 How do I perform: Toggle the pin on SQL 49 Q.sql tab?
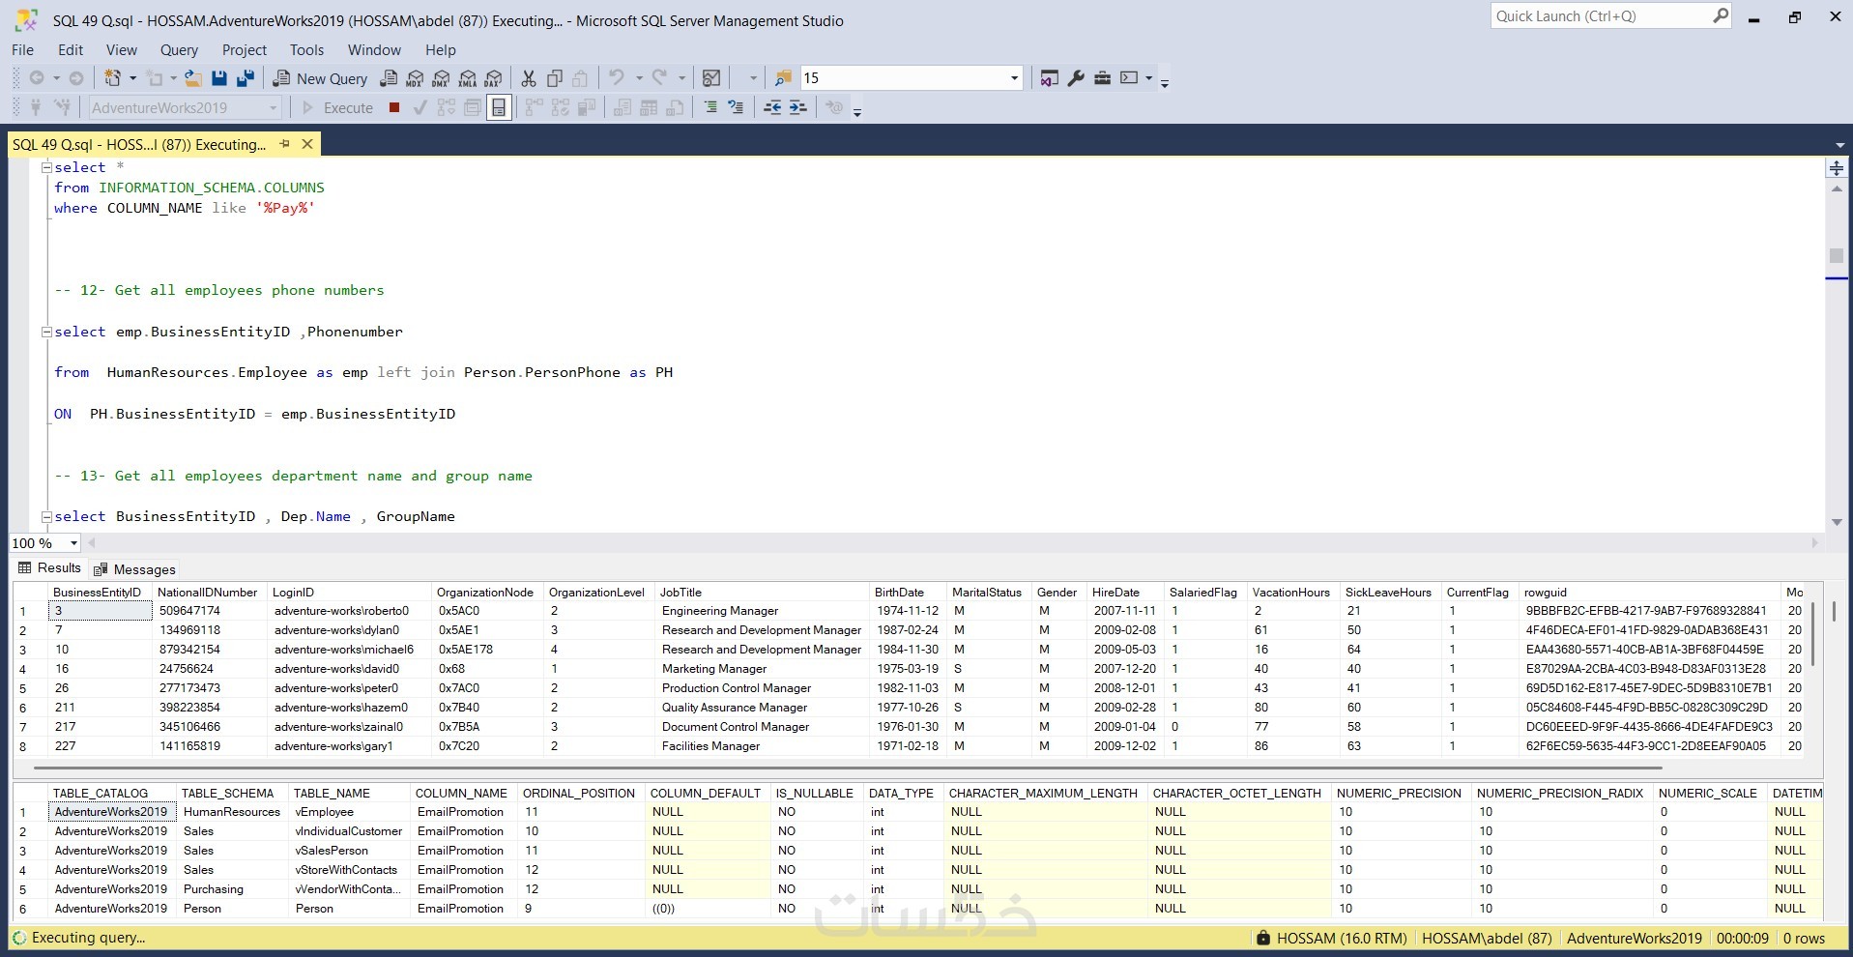click(285, 144)
